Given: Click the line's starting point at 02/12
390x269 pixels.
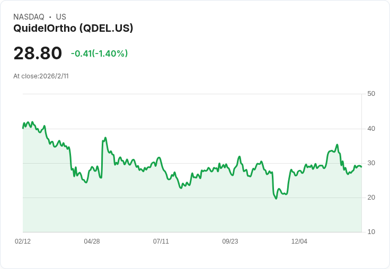Looking at the screenshot, I should click(23, 128).
